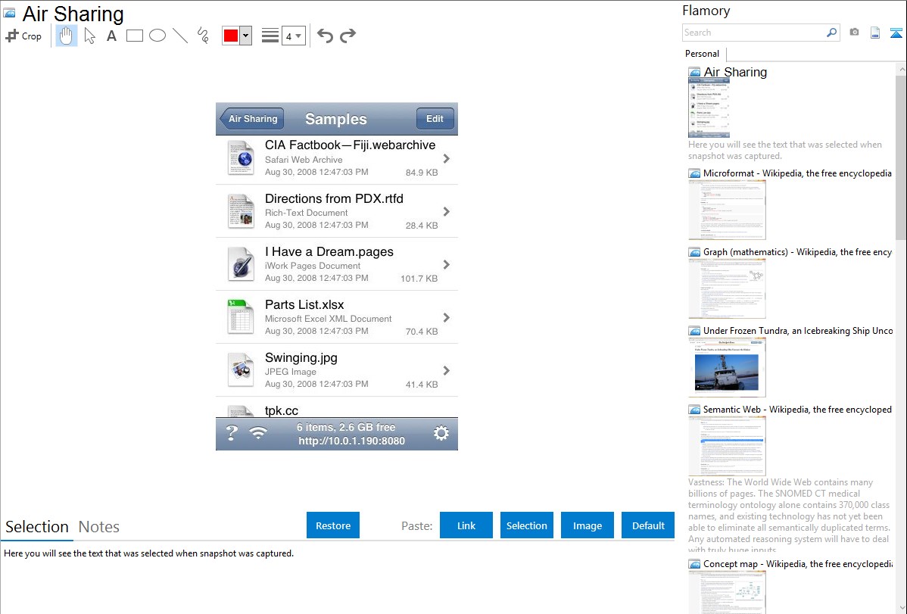Viewport: 907px width, 614px height.
Task: Open the Concept map snapshot thumbnail
Action: (727, 592)
